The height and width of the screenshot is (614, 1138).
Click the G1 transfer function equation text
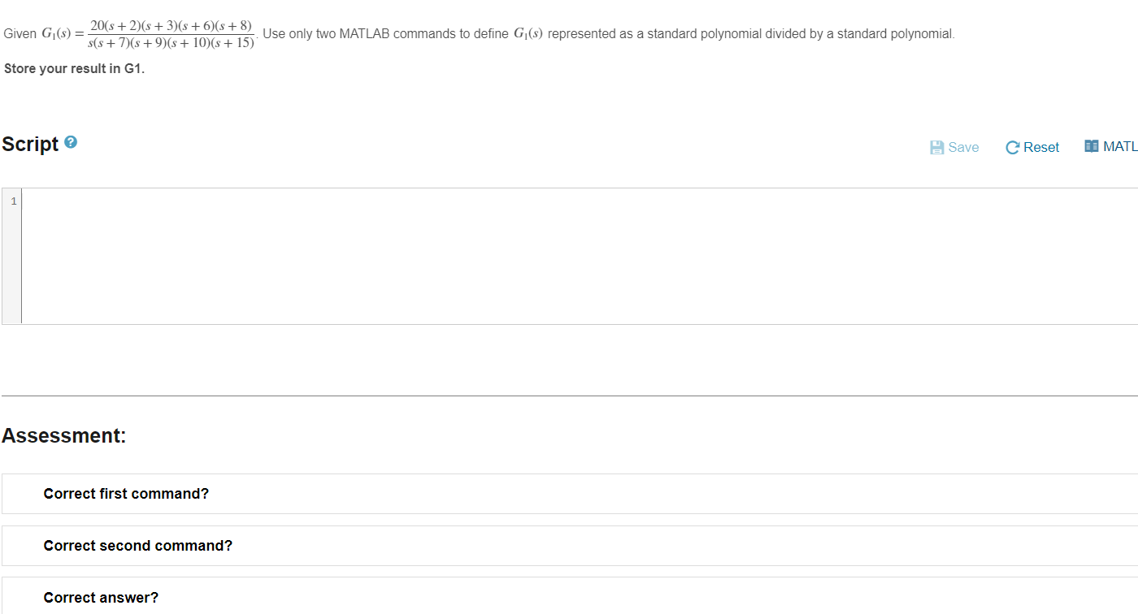(172, 32)
